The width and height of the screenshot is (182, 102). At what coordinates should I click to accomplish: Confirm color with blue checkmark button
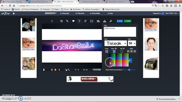130,60
